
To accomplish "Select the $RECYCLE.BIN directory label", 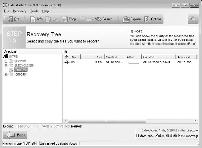I will click(x=25, y=66).
